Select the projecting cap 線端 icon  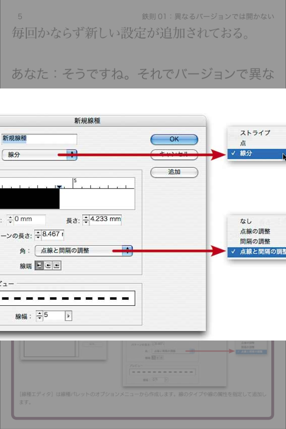[56, 265]
